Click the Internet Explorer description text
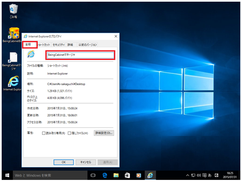Screen dimensions: 242x182 coord(57,73)
